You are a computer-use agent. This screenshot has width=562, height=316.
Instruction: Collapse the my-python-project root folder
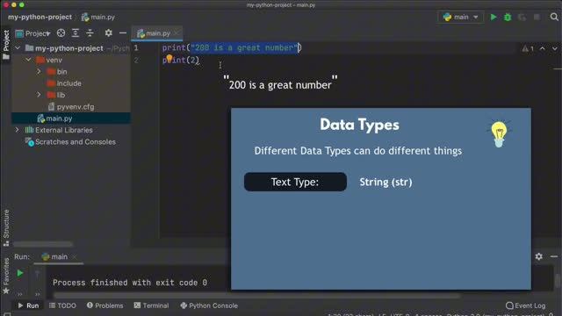18,48
